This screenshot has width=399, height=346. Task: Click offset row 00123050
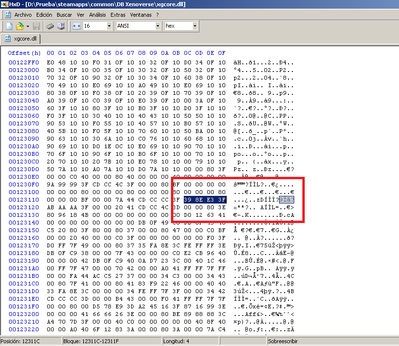click(24, 108)
